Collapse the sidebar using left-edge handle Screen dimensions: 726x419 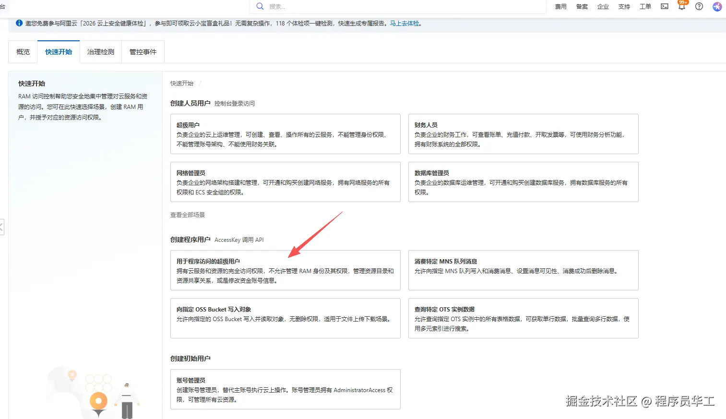click(2, 227)
